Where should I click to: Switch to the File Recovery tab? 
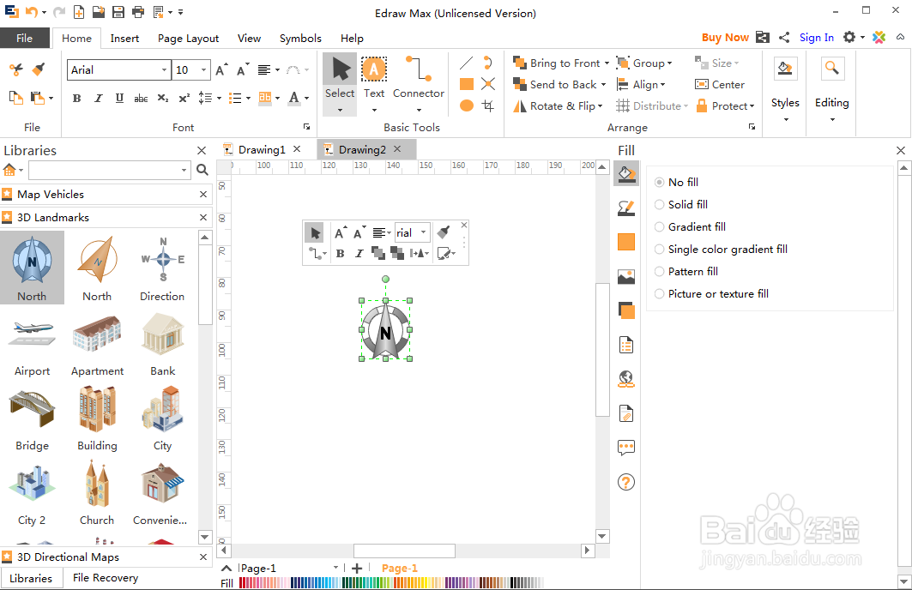(106, 578)
